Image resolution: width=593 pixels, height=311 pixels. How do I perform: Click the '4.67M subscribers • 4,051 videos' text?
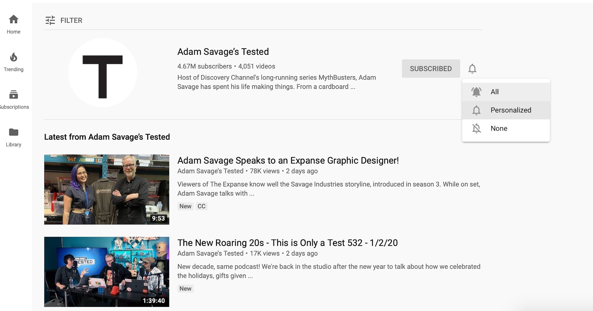pyautogui.click(x=226, y=66)
